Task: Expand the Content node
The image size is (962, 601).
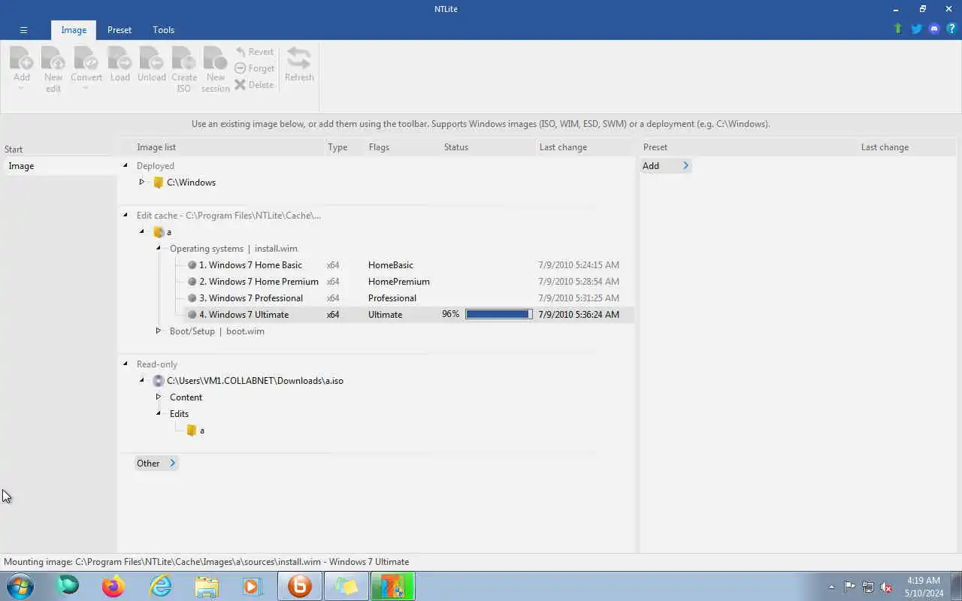Action: 158,397
